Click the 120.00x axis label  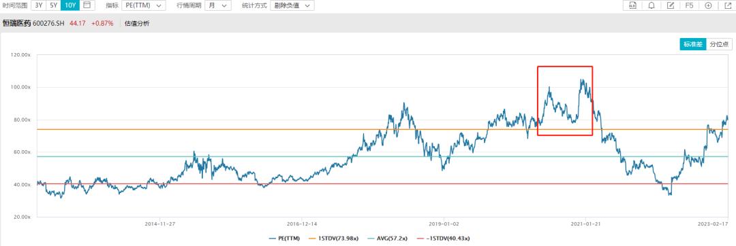pos(20,55)
